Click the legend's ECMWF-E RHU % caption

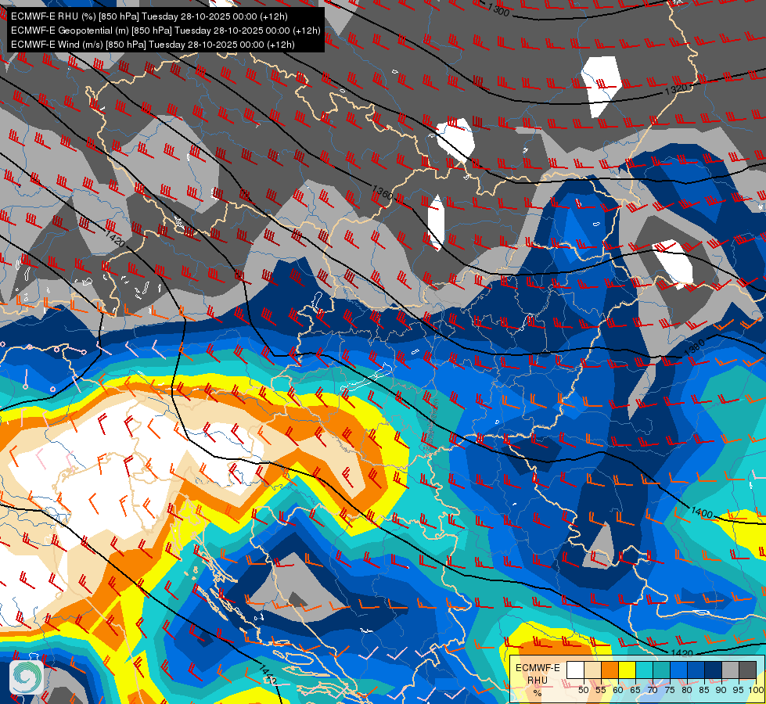538,680
